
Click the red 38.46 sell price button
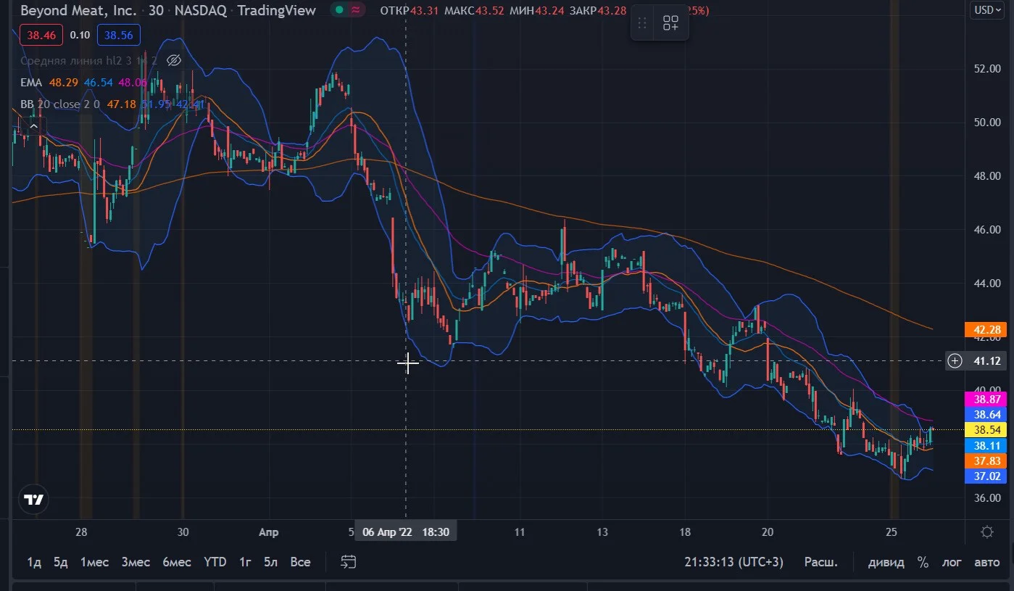(x=42, y=35)
